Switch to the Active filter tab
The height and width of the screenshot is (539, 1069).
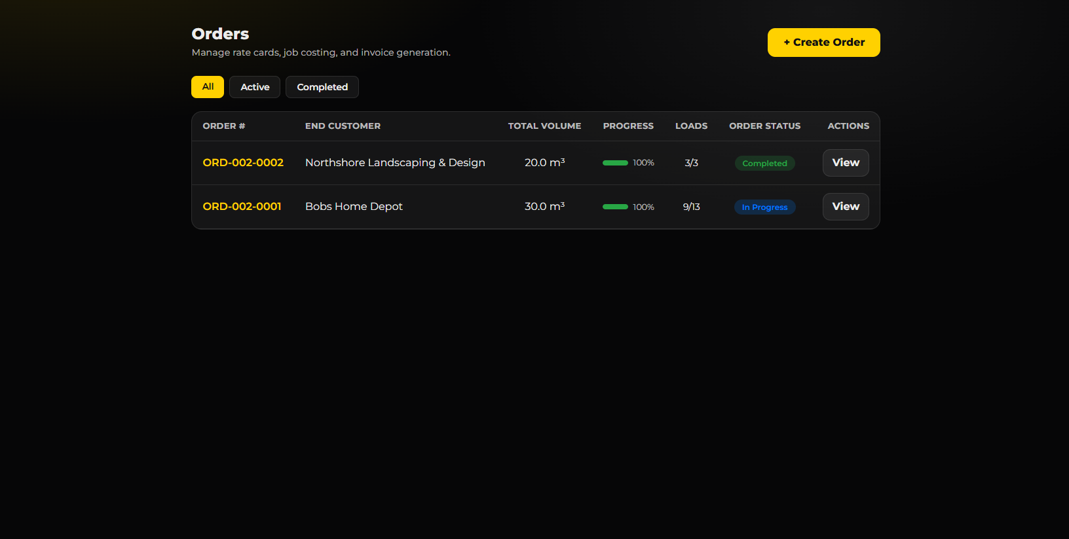pos(255,87)
